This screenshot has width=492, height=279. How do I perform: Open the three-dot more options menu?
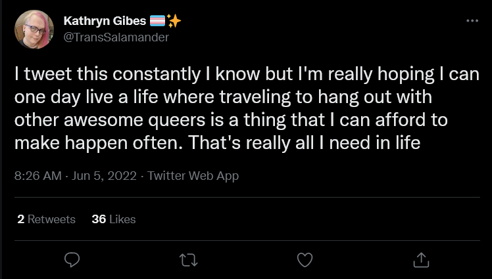(x=472, y=20)
